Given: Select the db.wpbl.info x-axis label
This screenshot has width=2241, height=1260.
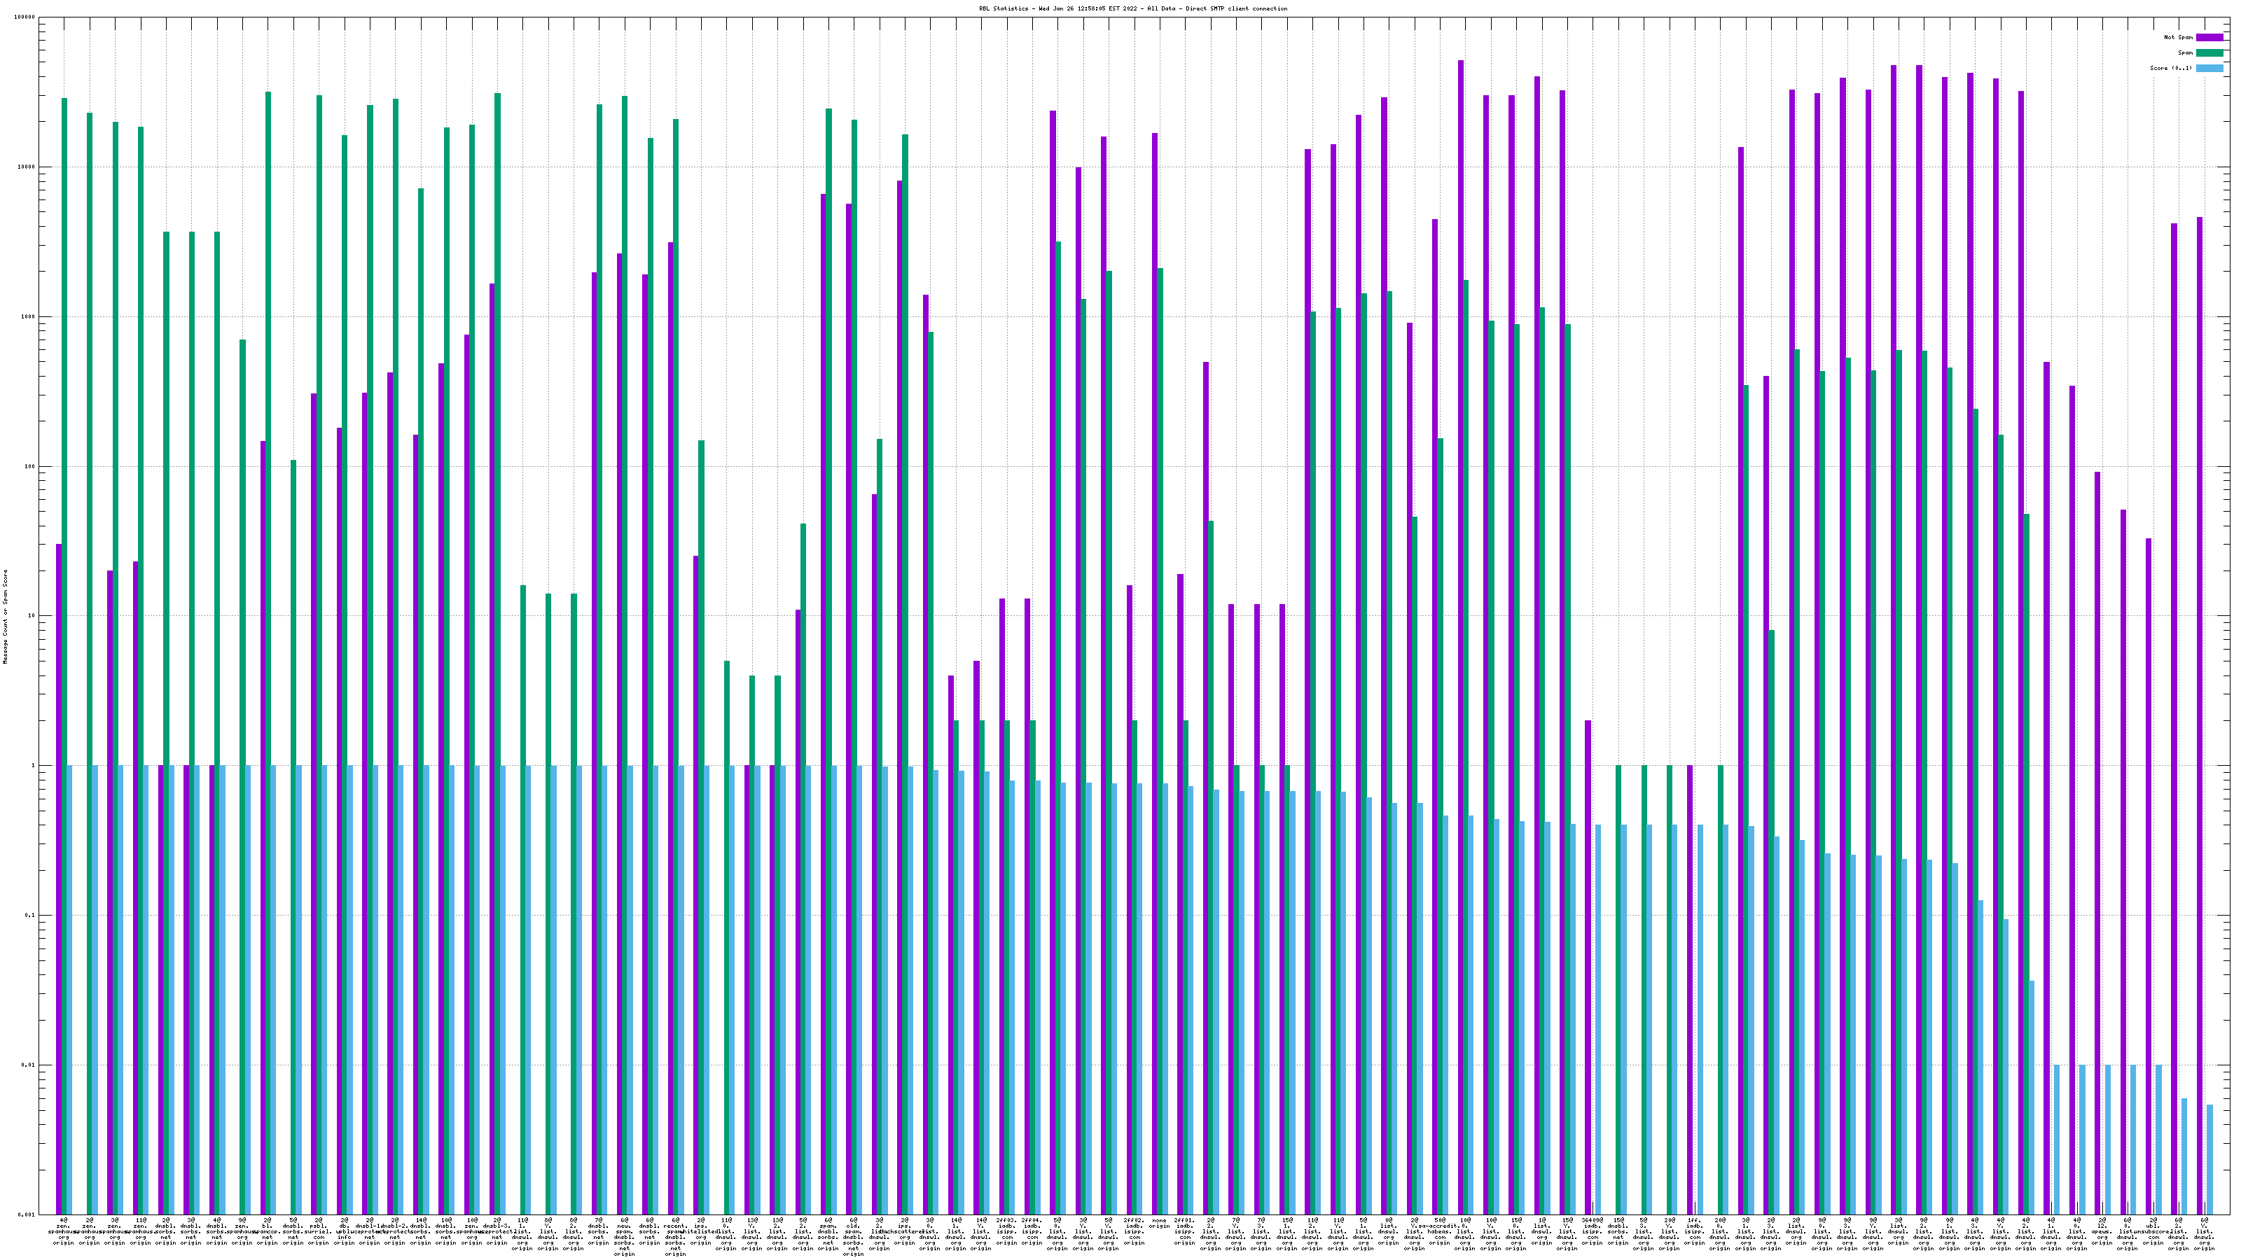Looking at the screenshot, I should point(344,1231).
